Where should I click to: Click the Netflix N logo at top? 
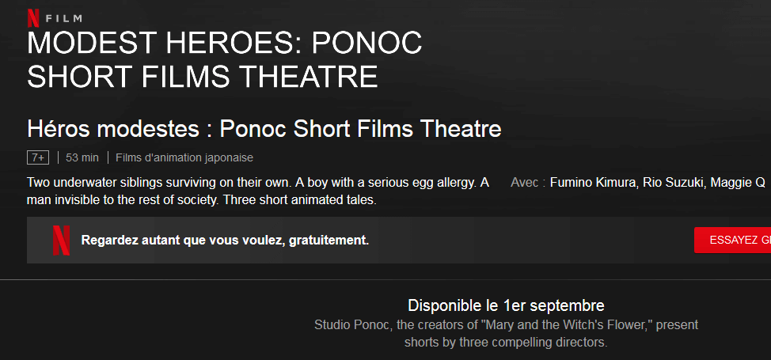point(33,18)
